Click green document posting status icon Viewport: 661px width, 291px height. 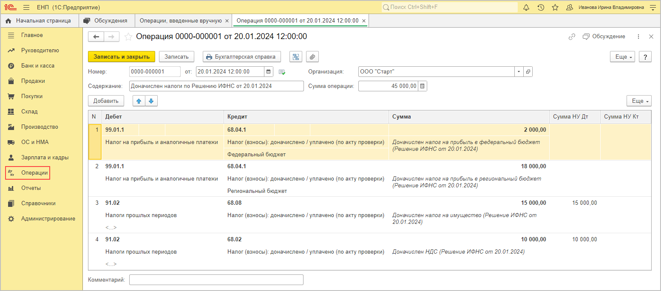pyautogui.click(x=282, y=72)
